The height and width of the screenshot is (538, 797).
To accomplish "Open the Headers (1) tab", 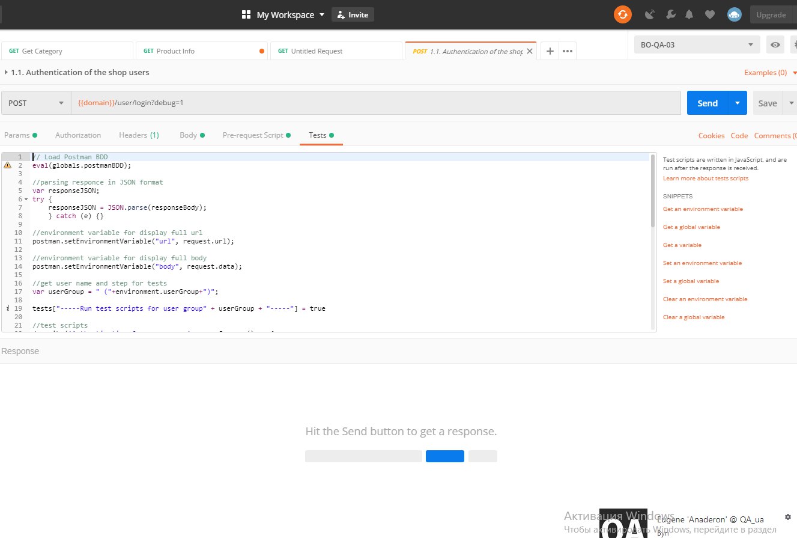I will 139,135.
